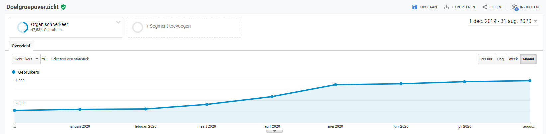Viewport: 546px width, 134px height.
Task: Open the date range dropdown arrow
Action: 535,21
